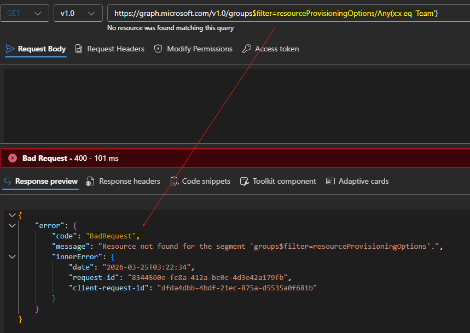The width and height of the screenshot is (470, 333).
Task: Click the Adaptive cards icon
Action: [330, 181]
